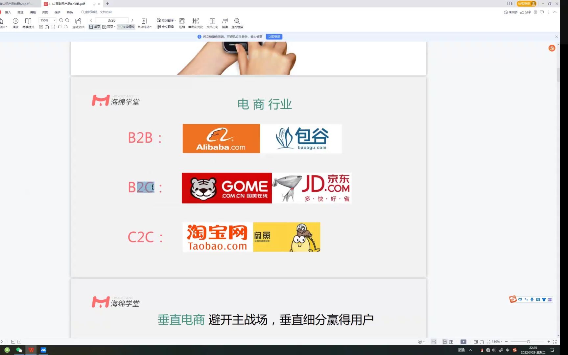Screen dimensions: 568x355
Task: Toggle 单页 single page view
Action: pos(95,27)
